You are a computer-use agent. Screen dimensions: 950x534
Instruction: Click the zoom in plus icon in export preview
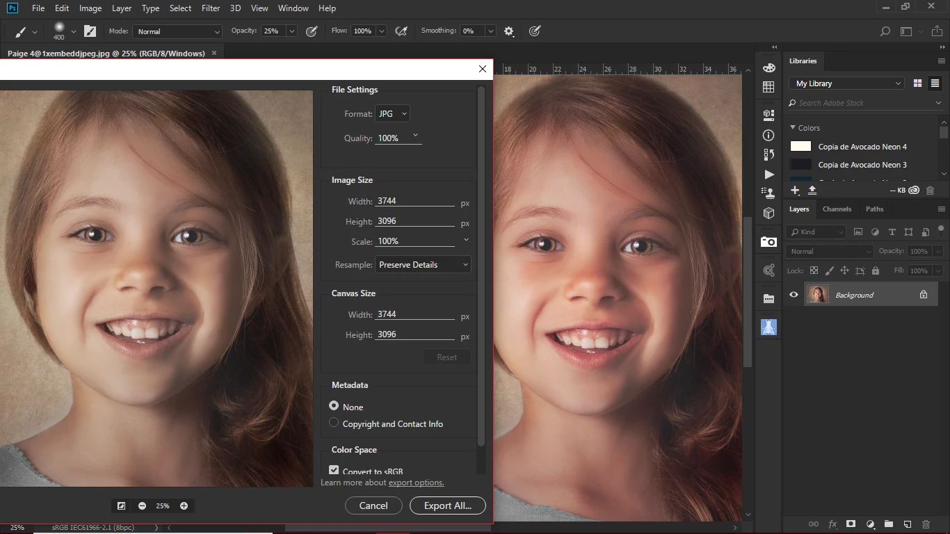[x=184, y=505]
